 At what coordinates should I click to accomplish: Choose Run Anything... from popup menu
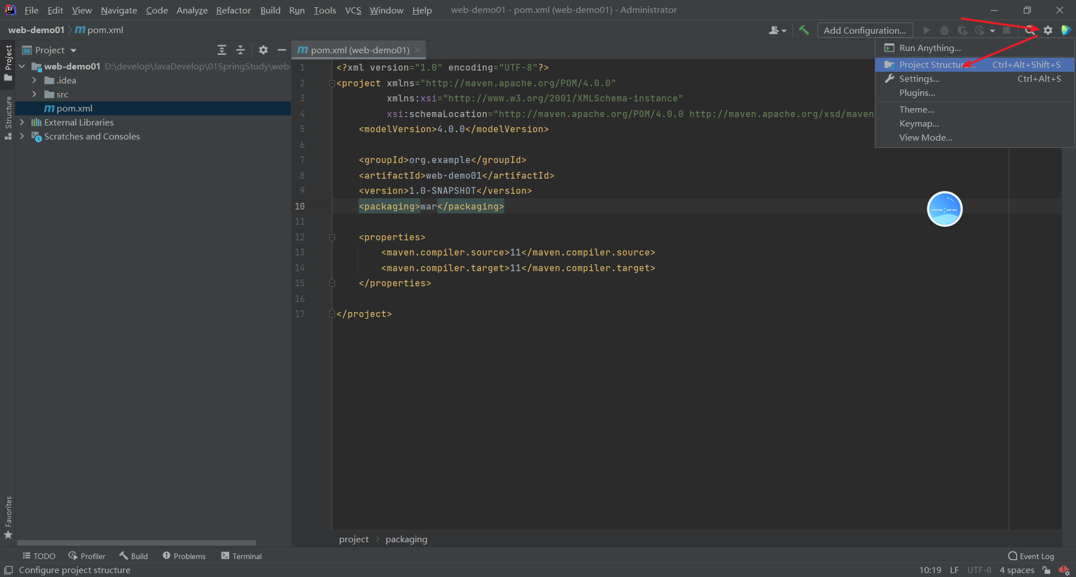975,48
